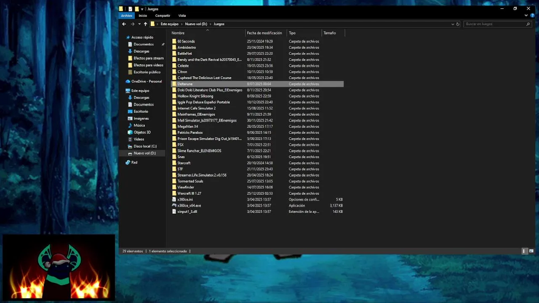The height and width of the screenshot is (303, 539).
Task: Click Este equipo in the address breadcrumb
Action: point(169,24)
